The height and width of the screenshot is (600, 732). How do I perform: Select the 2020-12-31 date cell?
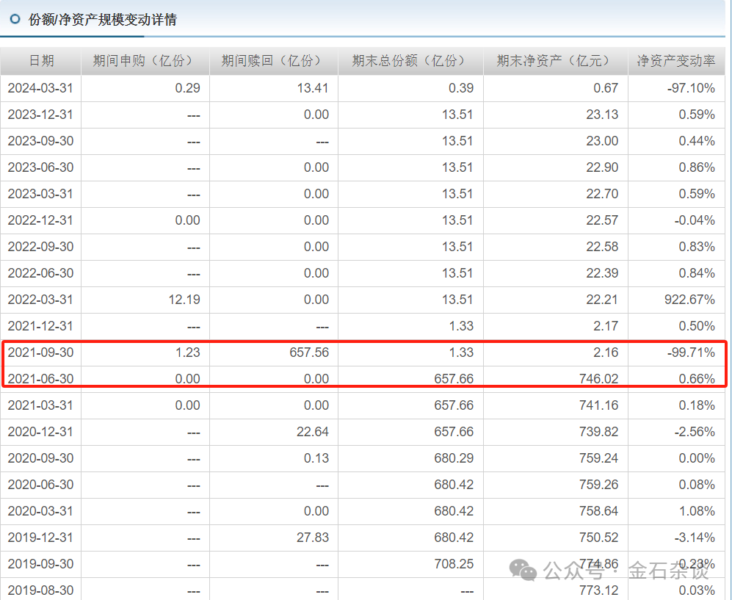[40, 432]
